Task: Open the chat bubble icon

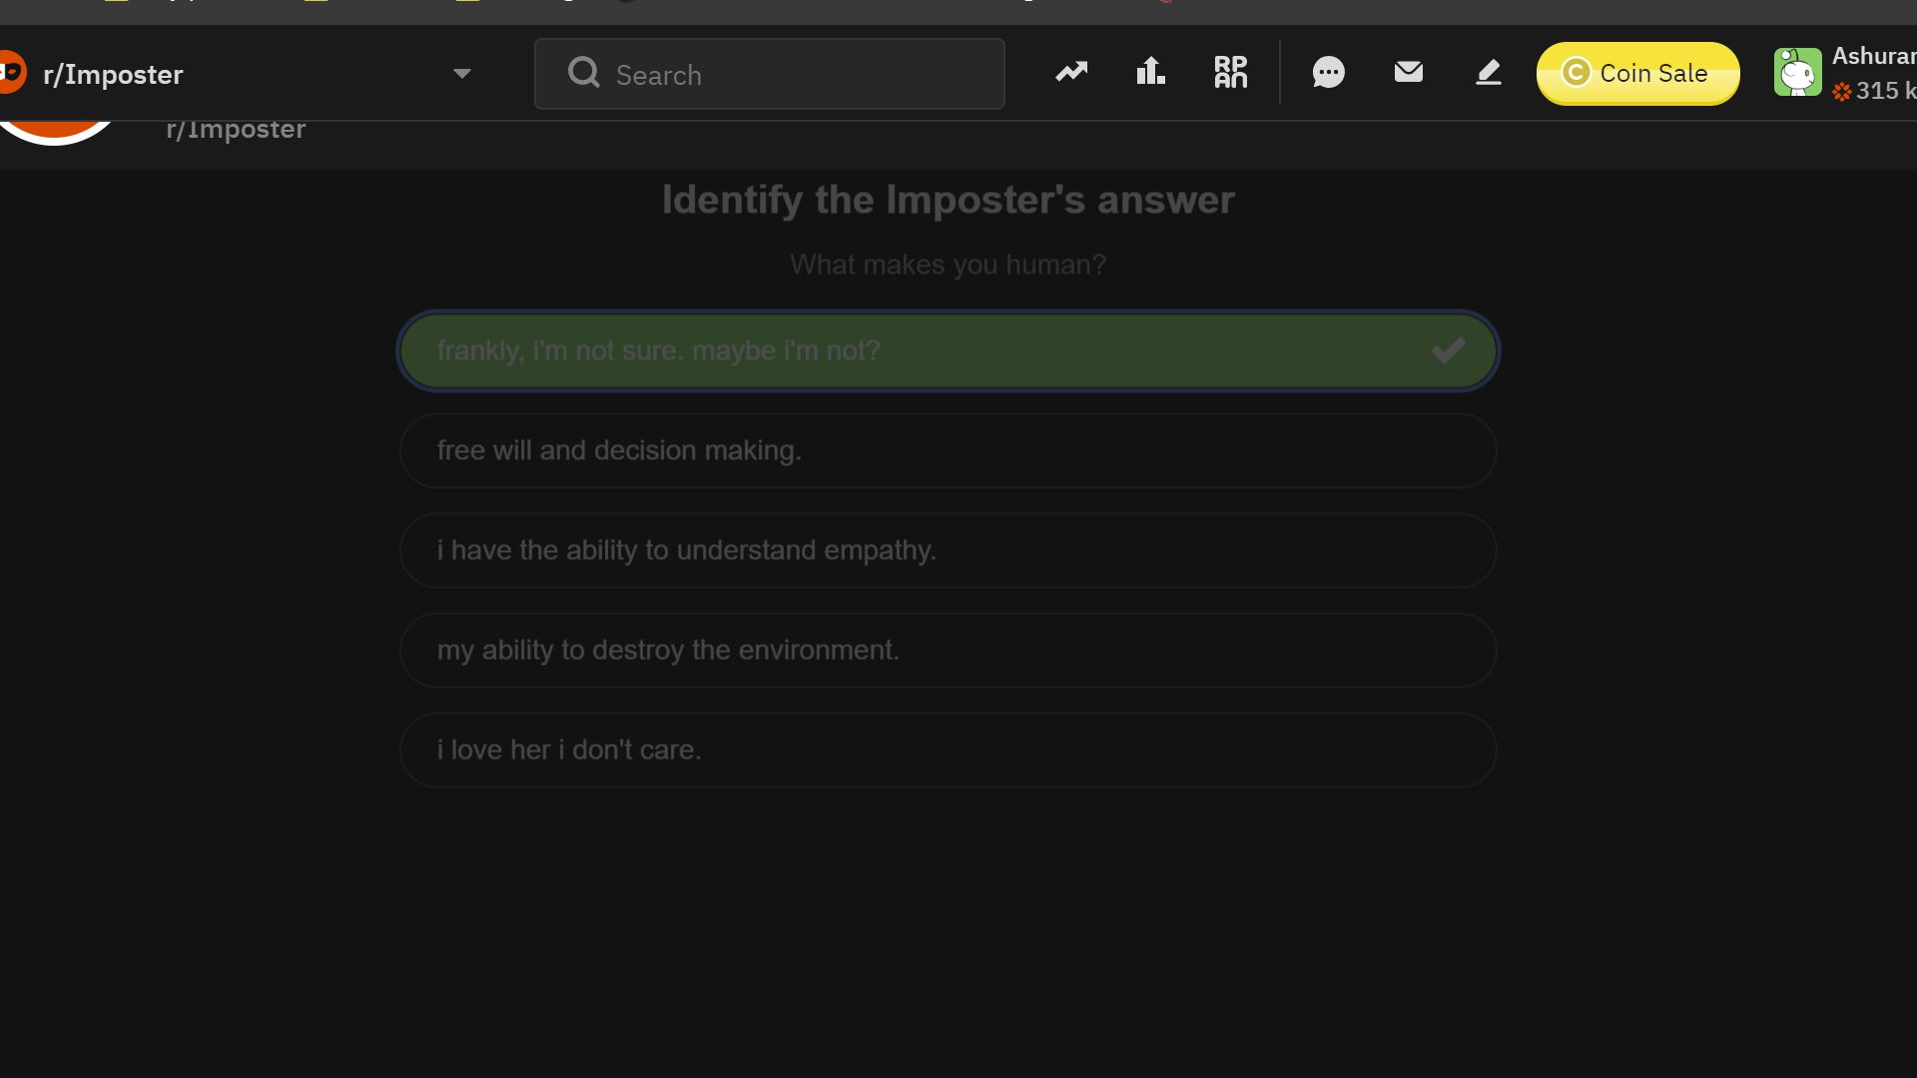Action: (x=1328, y=72)
